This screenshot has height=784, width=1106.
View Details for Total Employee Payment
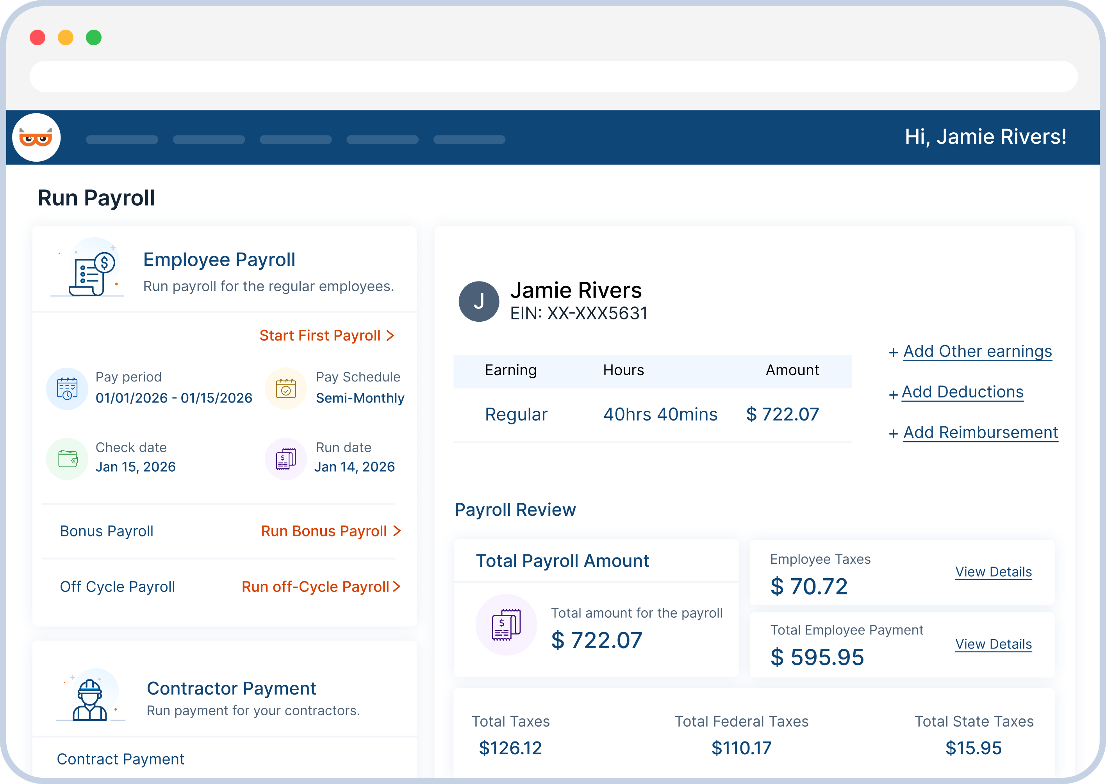(x=994, y=644)
